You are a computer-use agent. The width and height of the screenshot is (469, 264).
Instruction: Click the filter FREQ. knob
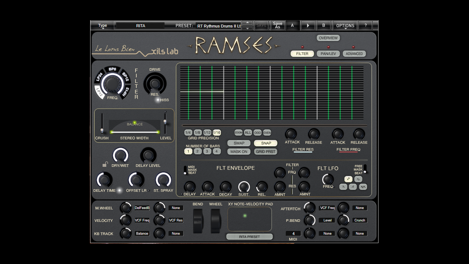(112, 84)
